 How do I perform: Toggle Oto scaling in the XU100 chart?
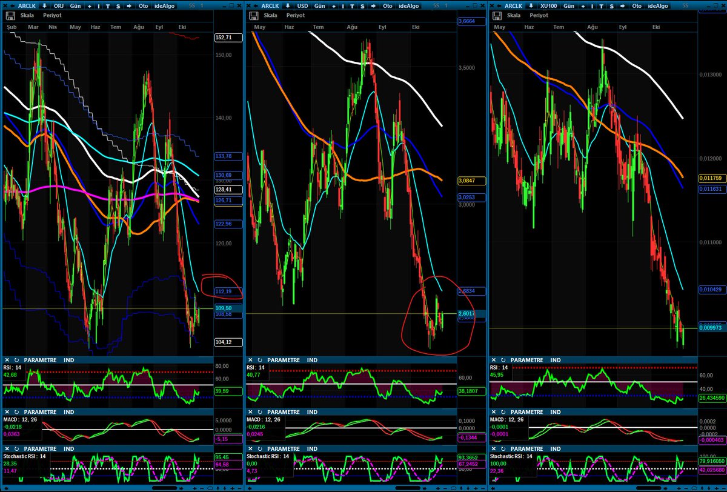637,6
